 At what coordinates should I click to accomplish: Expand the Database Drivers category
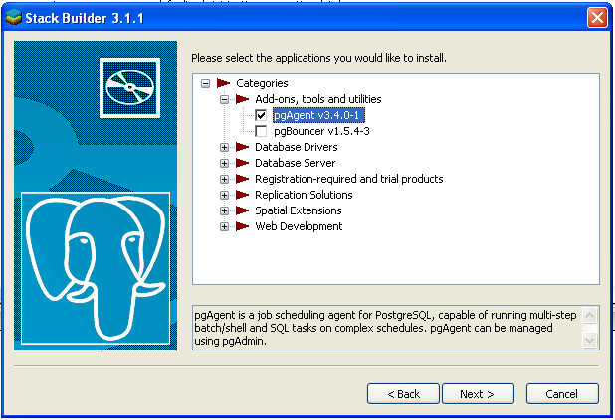coord(224,147)
